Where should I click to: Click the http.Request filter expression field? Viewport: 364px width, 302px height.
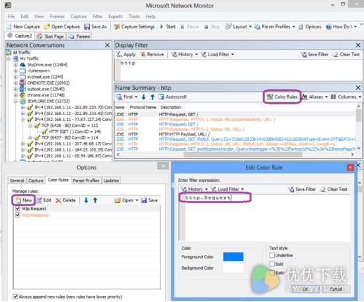coord(264,217)
